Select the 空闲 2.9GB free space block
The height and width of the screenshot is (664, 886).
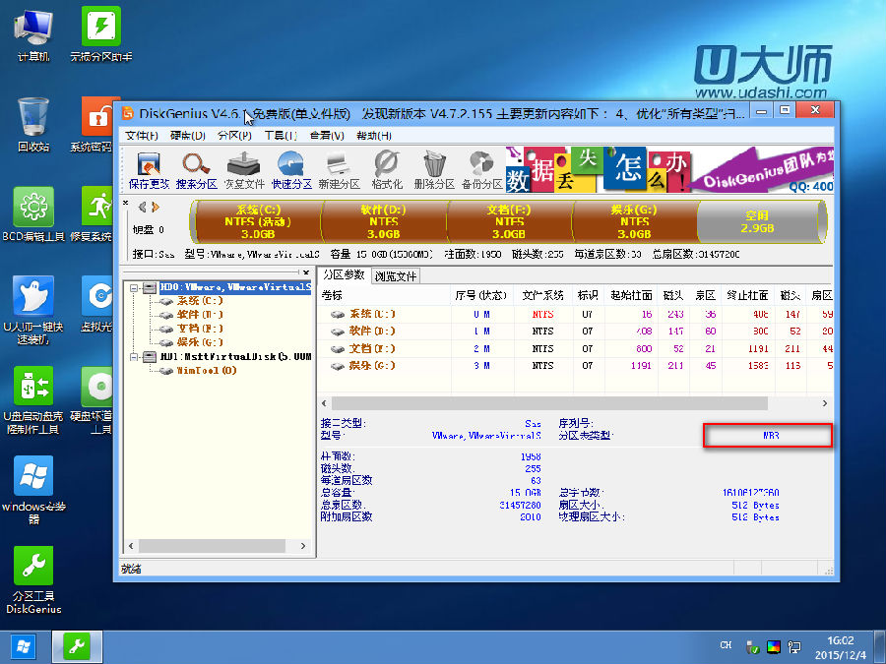pos(759,222)
